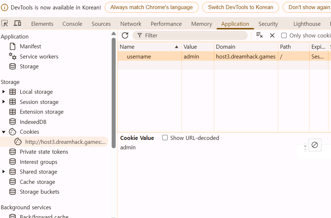Sort by the Name column header
Screen dimensions: 331x218
pos(149,47)
